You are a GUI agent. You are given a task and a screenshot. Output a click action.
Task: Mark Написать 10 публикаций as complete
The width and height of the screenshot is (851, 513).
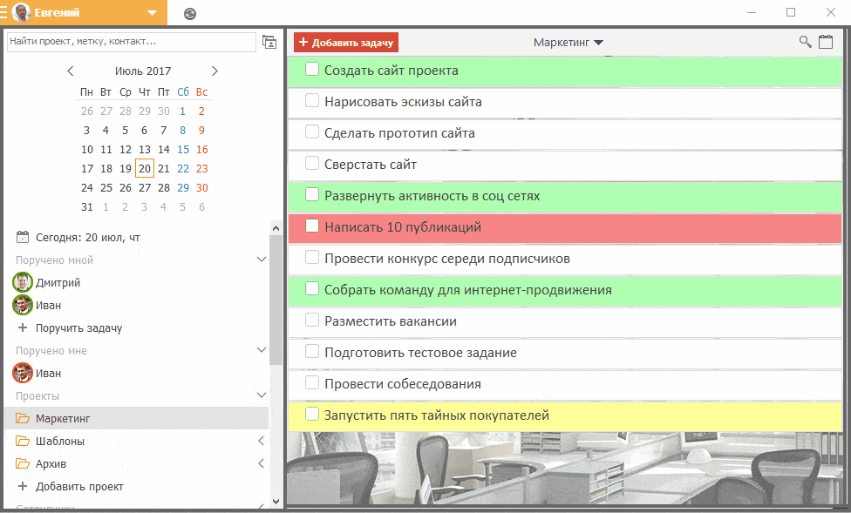point(312,226)
